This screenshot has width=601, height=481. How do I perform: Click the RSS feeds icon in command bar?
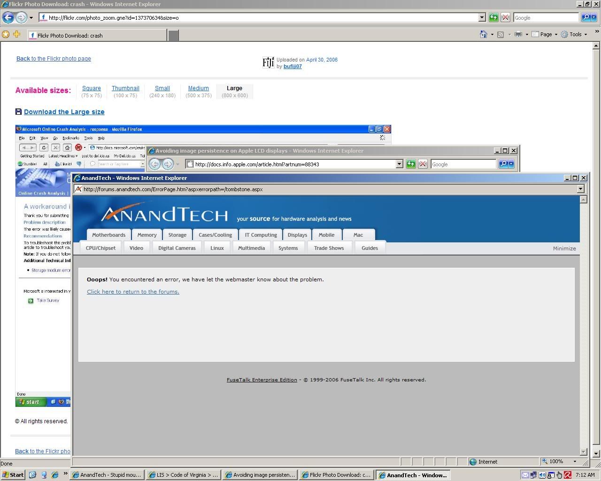point(501,34)
